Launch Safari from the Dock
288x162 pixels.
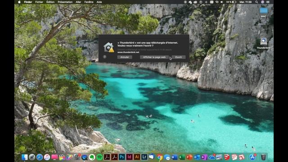(40, 157)
